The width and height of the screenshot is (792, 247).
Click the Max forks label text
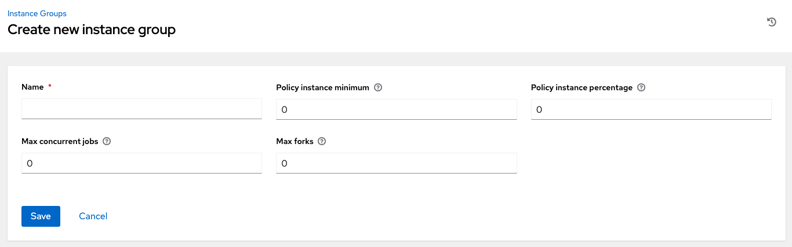295,142
